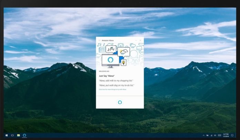
Task: Click the weather cloud speech bubble illustration
Action: coord(124,52)
